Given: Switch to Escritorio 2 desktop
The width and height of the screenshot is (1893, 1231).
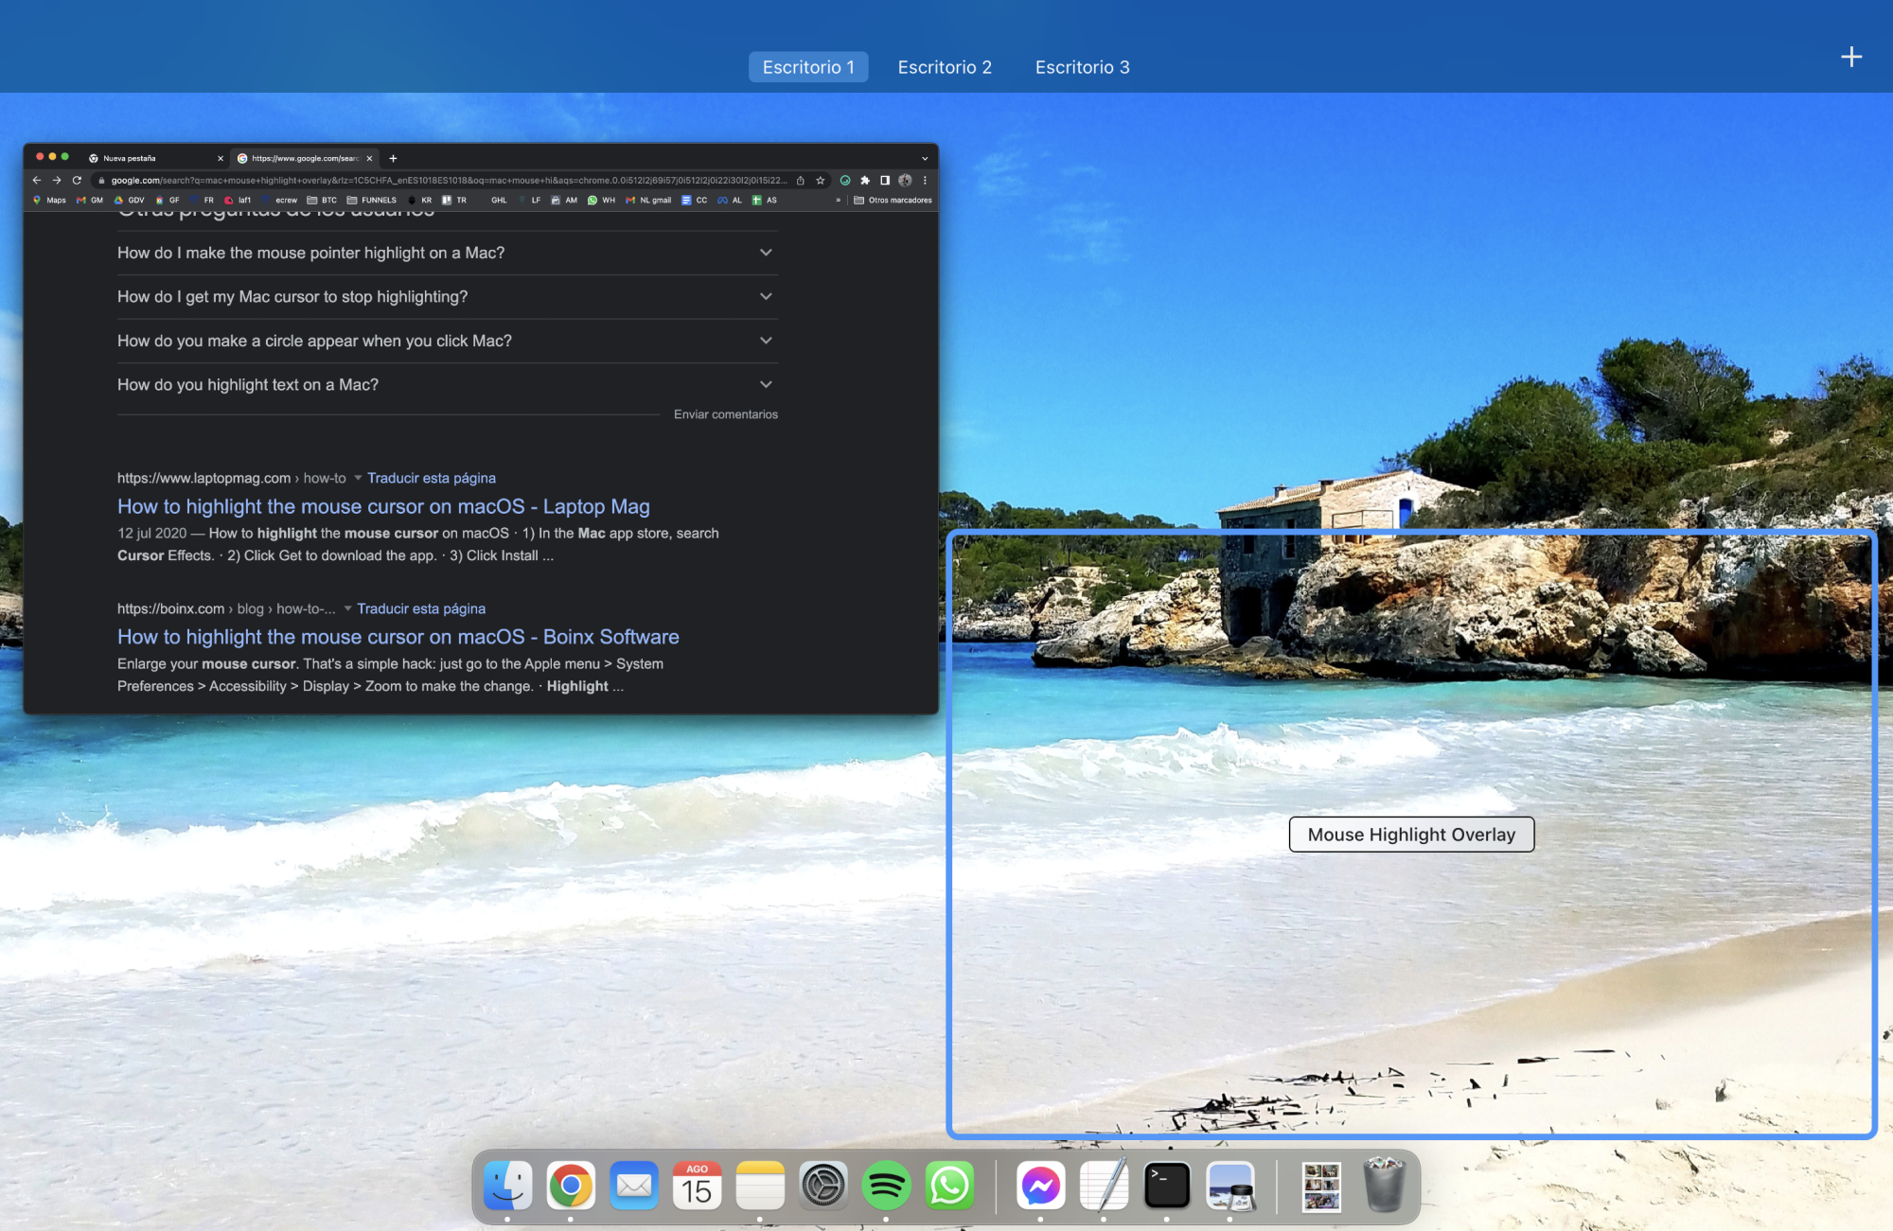Looking at the screenshot, I should click(944, 67).
